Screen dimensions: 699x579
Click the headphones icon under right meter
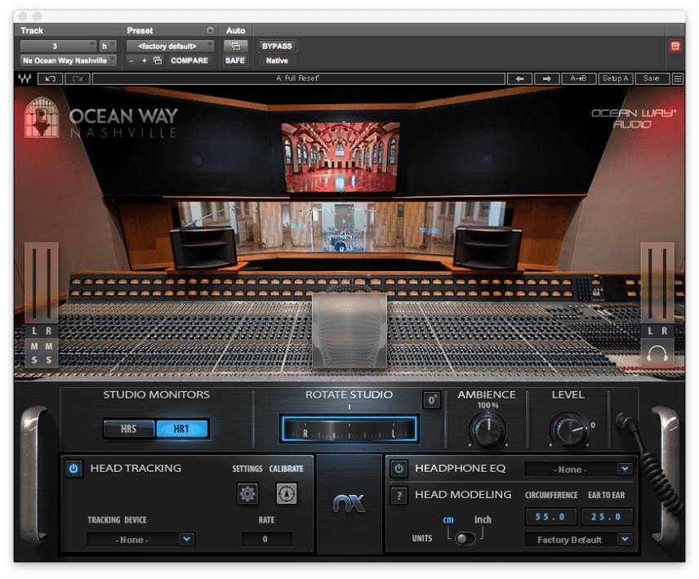pyautogui.click(x=657, y=354)
